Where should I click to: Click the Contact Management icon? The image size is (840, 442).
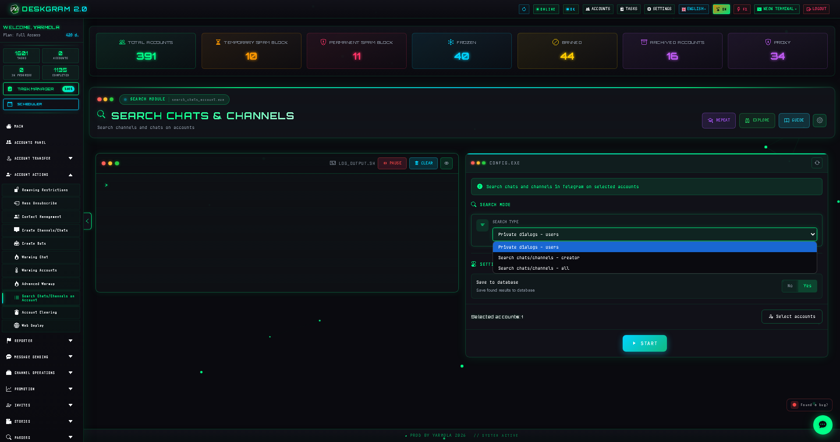click(x=17, y=217)
